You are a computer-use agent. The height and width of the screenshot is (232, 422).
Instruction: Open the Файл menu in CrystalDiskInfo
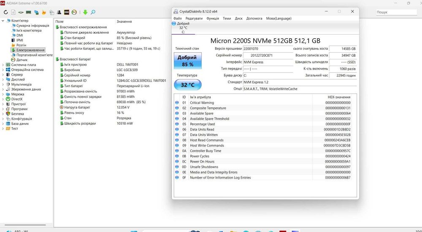(x=177, y=19)
